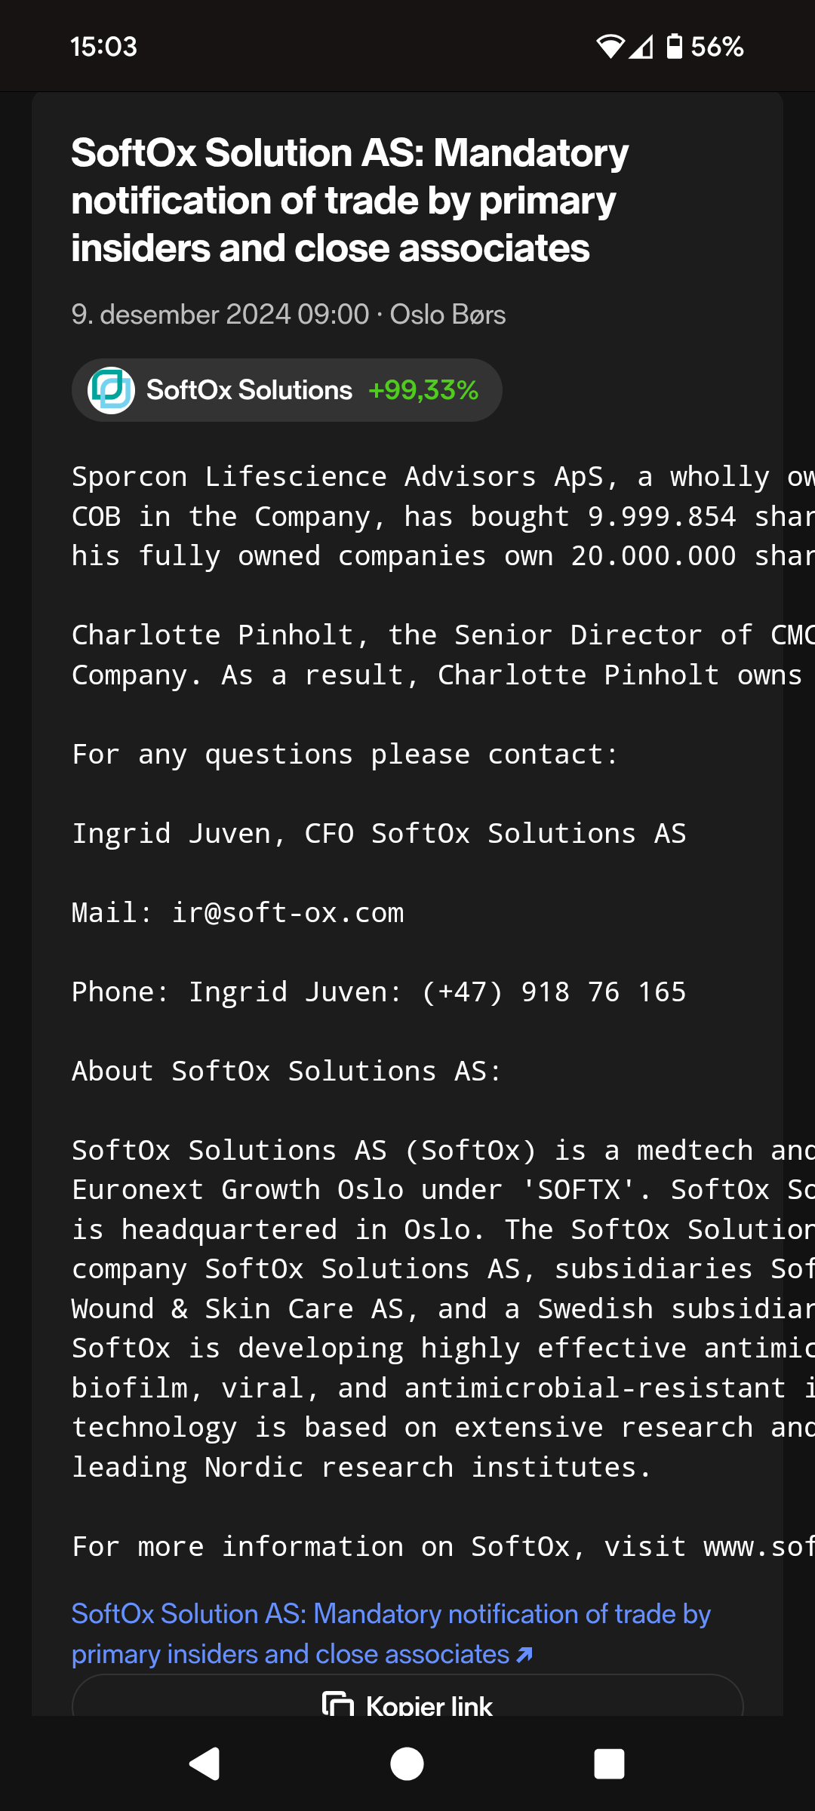Tap the Sporcon Lifescience Advisors paragraph
The width and height of the screenshot is (815, 1811).
[x=443, y=517]
